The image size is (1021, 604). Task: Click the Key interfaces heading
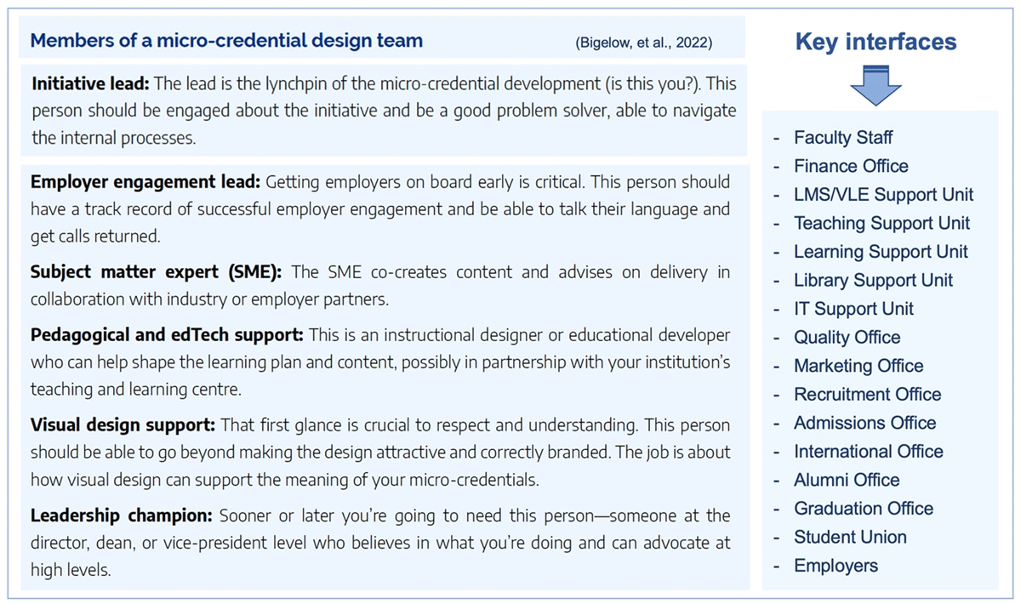pos(876,42)
